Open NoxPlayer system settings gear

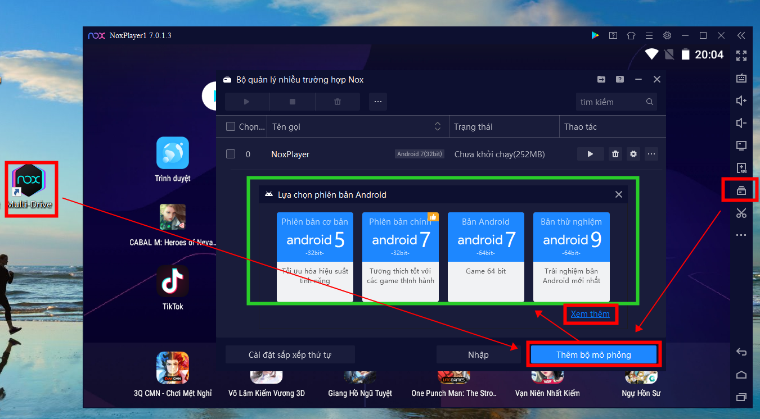[x=667, y=35]
